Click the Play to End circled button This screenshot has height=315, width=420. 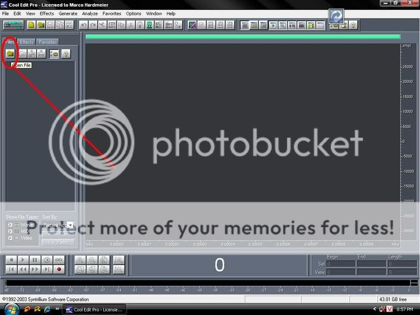coord(47,260)
